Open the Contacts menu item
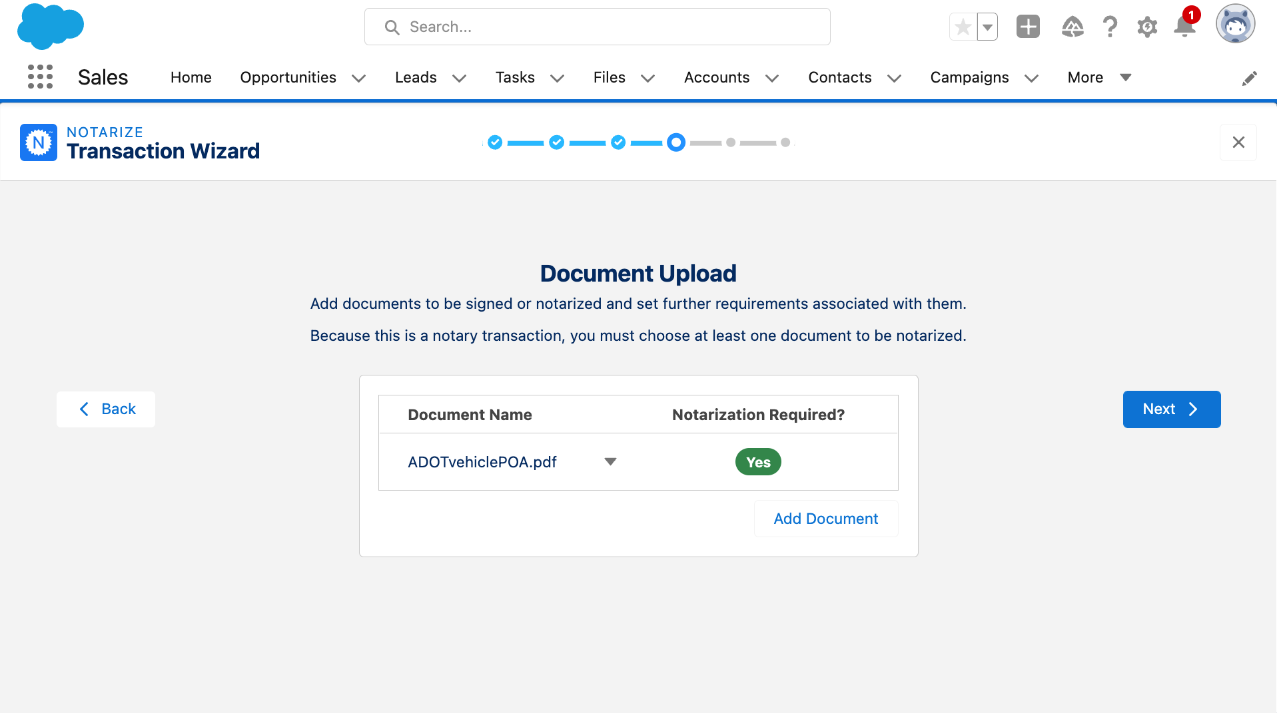Image resolution: width=1277 pixels, height=713 pixels. click(x=839, y=77)
